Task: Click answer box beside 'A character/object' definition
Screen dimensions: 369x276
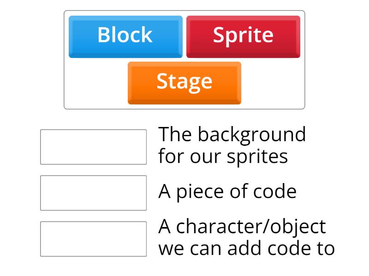Action: [93, 239]
